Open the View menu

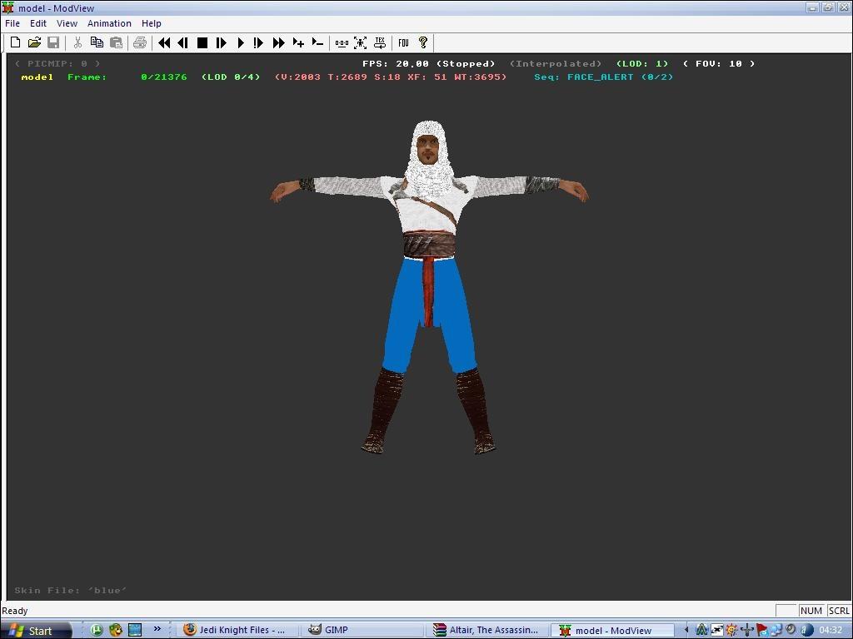(67, 23)
